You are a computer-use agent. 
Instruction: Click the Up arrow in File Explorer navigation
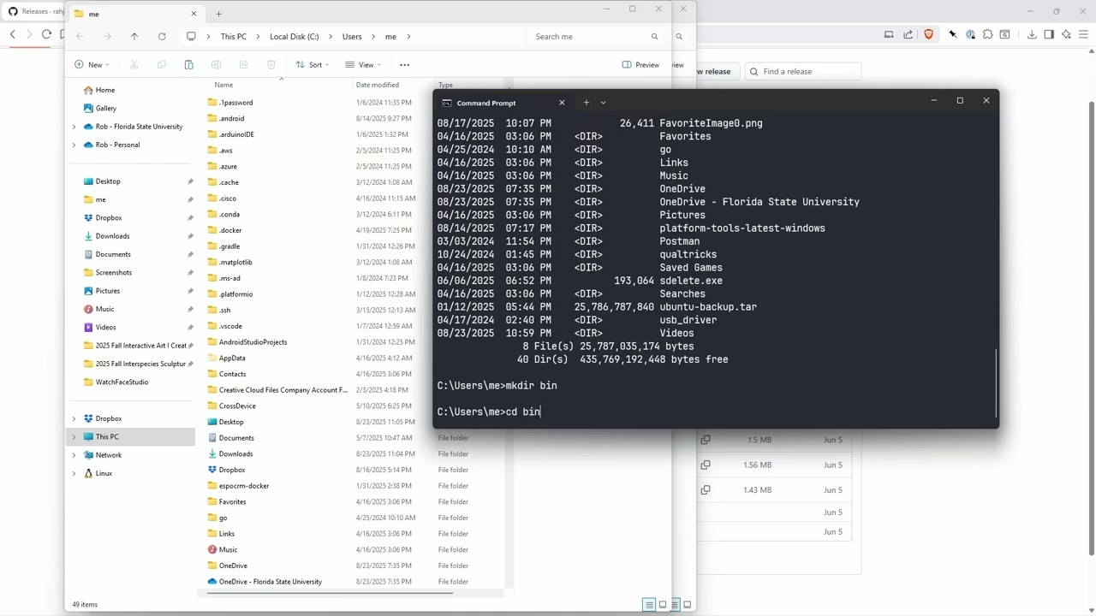[134, 37]
